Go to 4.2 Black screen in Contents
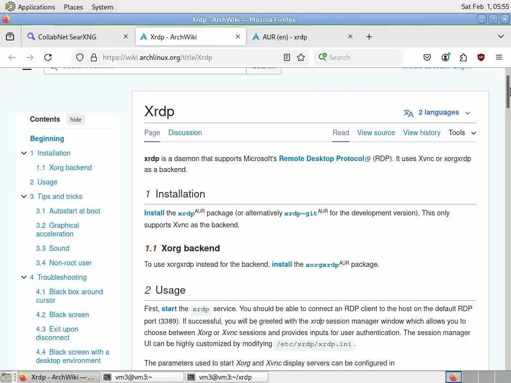Viewport: 511px width, 383px height. coord(62,315)
